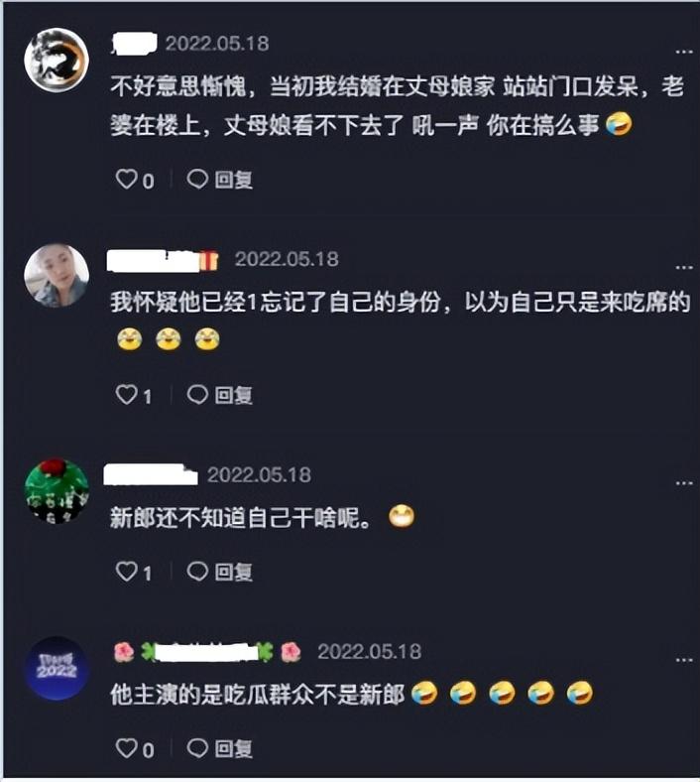This screenshot has height=782, width=700.
Task: Like the comment mentioning 吃席
Action: 127,395
